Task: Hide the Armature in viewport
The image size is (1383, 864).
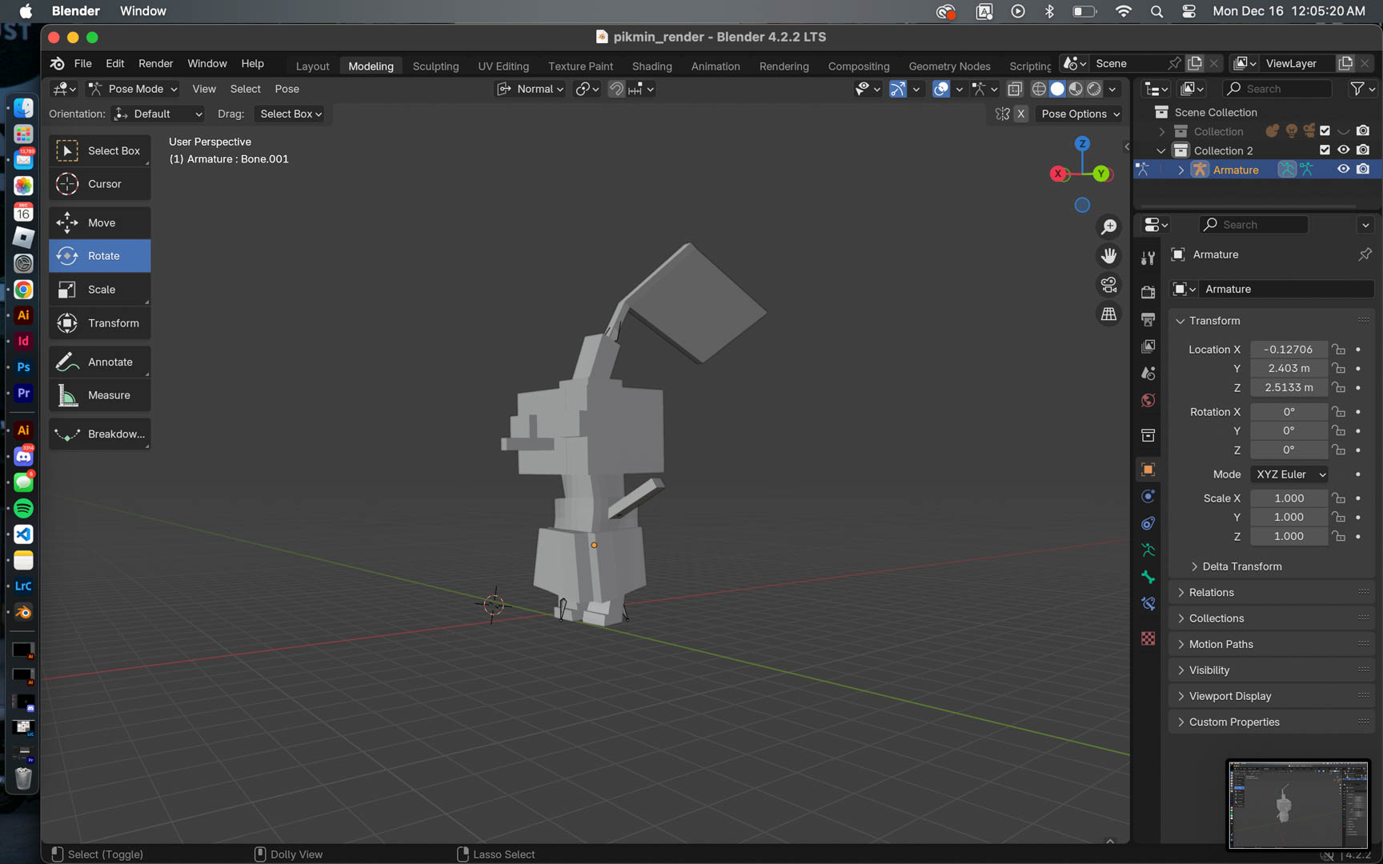Action: coord(1343,170)
